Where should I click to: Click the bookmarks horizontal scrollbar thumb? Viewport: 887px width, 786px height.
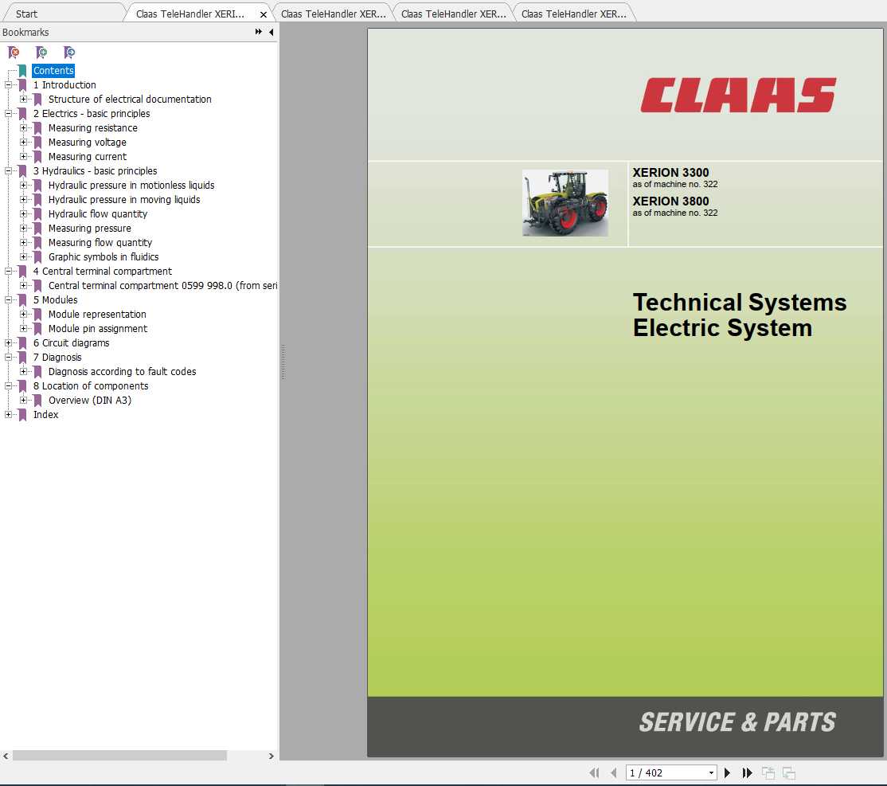119,756
